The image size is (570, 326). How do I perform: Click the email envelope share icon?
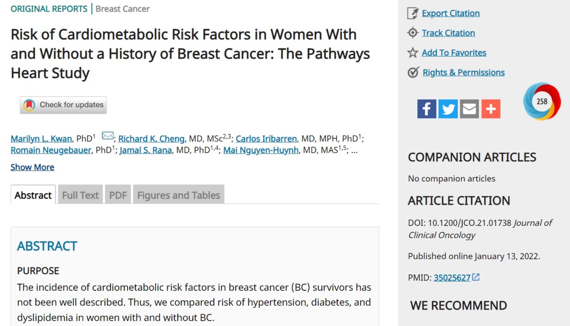tap(469, 109)
